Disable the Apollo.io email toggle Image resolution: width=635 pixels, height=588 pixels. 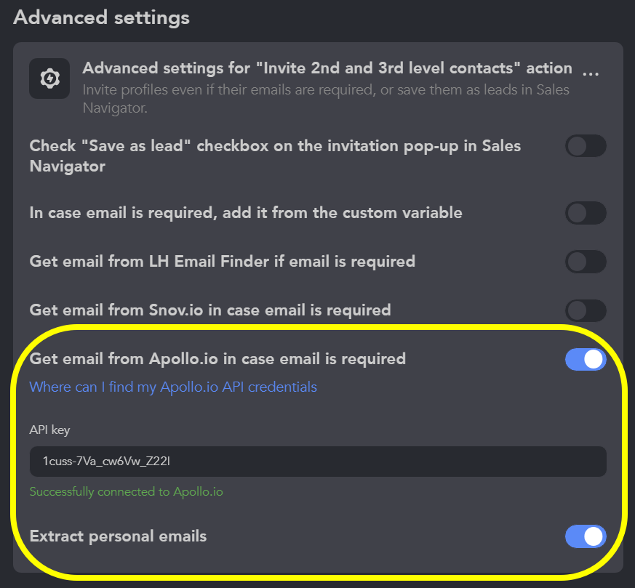586,359
